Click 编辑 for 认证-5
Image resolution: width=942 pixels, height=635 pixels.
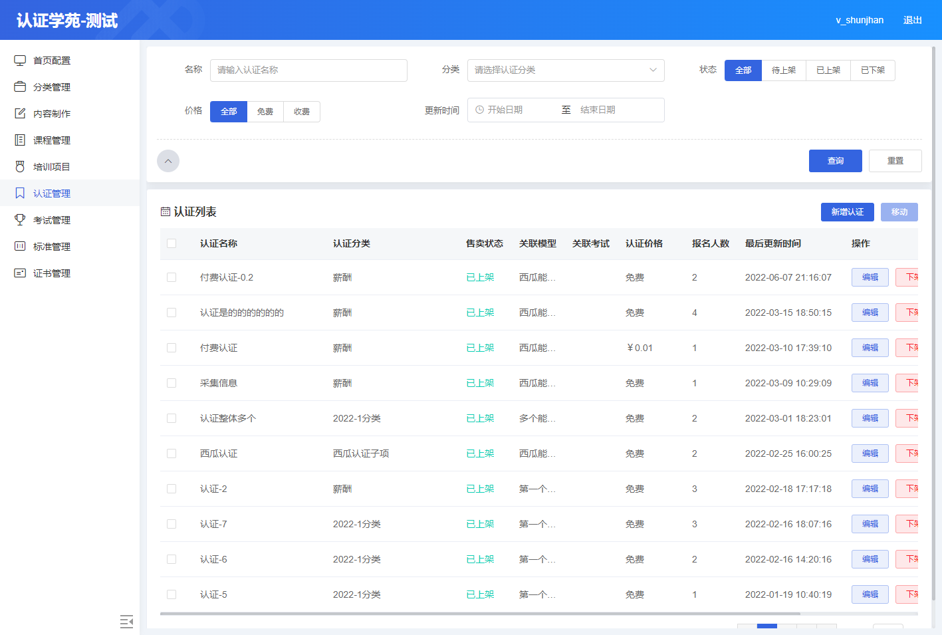click(x=870, y=594)
